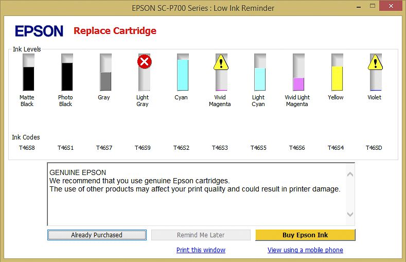Image resolution: width=406 pixels, height=262 pixels.
Task: Click the EPSON logo
Action: click(x=39, y=31)
